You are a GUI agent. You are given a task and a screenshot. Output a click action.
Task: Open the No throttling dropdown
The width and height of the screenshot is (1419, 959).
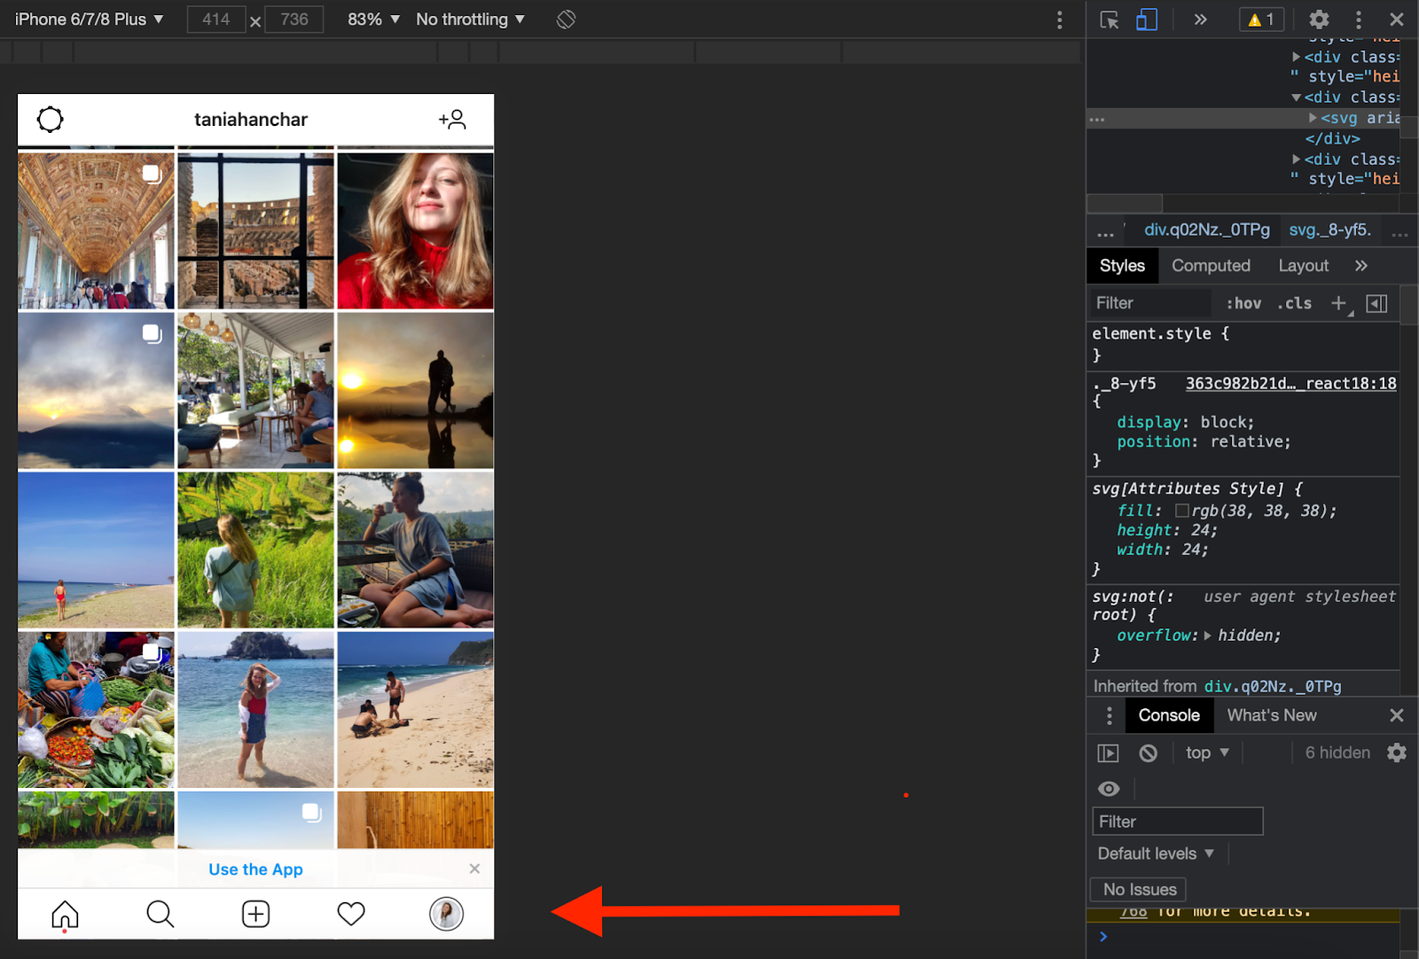pos(470,19)
